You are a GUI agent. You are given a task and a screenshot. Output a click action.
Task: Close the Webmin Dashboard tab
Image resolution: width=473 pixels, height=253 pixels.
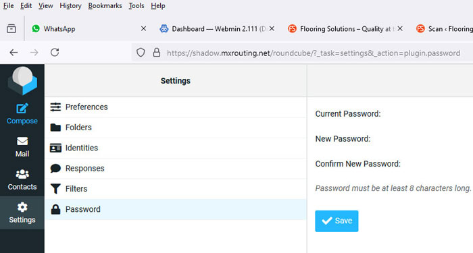(x=272, y=28)
